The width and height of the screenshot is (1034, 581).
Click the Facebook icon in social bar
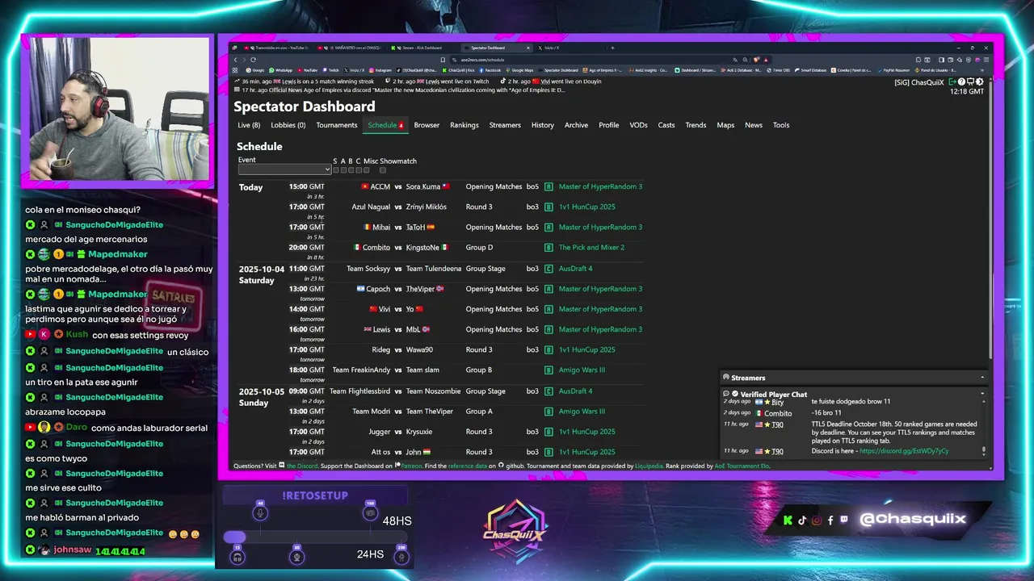click(x=830, y=520)
